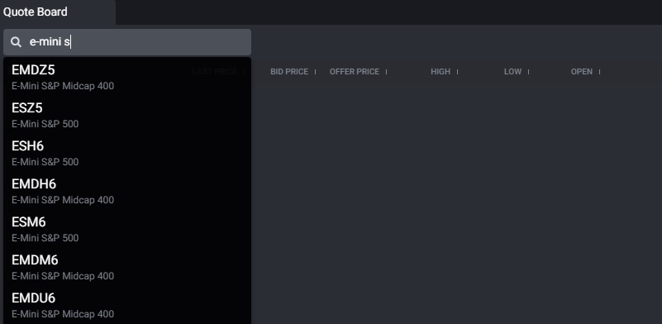Screen dimensions: 662x324
Task: Sort by the OFFER PRICE column header
Action: pyautogui.click(x=355, y=72)
